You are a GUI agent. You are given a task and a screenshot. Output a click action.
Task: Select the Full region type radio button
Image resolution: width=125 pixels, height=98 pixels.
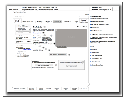[x=34, y=37]
